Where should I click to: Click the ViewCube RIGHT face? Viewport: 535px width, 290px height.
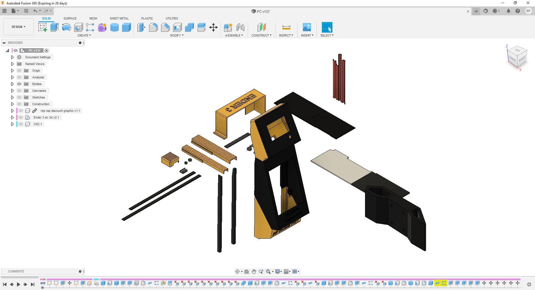[522, 59]
